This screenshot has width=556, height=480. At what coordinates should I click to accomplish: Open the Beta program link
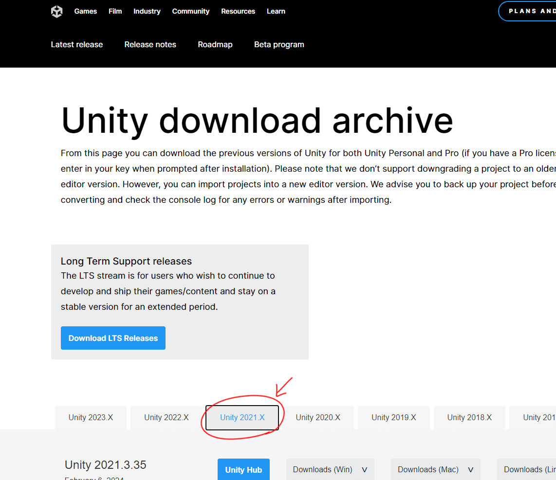pyautogui.click(x=279, y=45)
